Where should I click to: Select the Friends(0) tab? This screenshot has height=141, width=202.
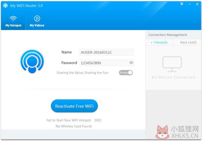click(x=159, y=43)
